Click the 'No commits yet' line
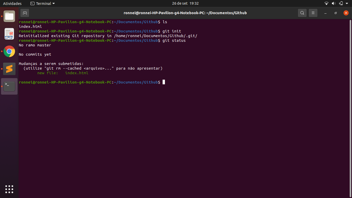 point(35,54)
